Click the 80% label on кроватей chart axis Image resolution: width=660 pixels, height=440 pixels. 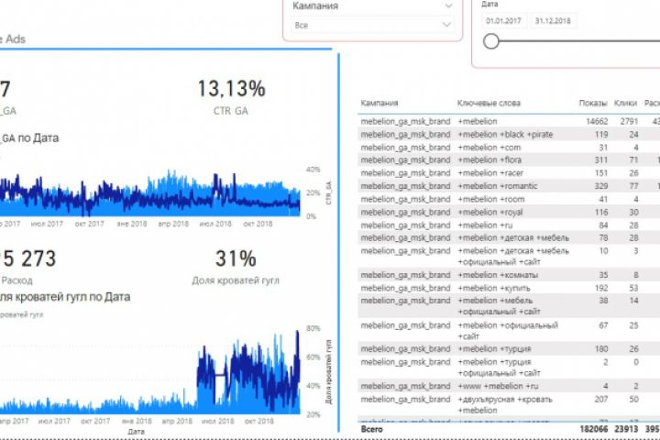coord(313,328)
